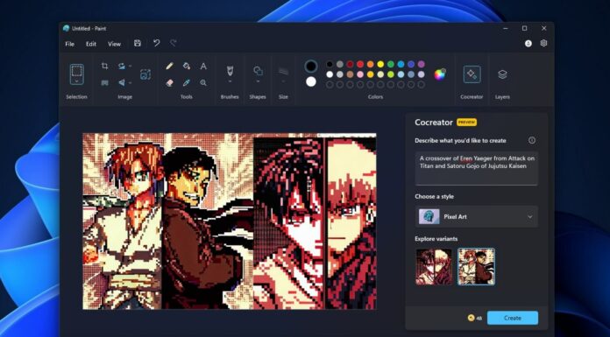The width and height of the screenshot is (610, 337).
Task: Select the white secondary Color 2 circle
Action: pos(311,81)
